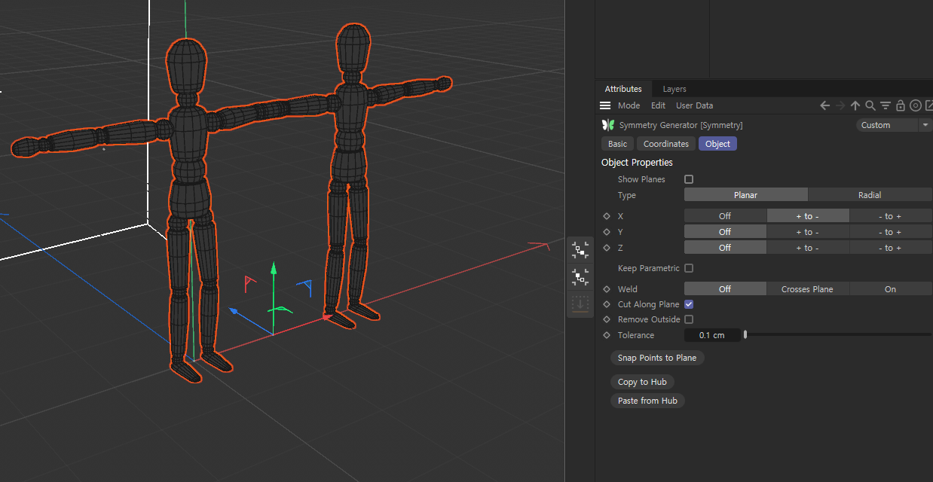Set X symmetry to - to +
This screenshot has width=933, height=482.
click(x=891, y=216)
